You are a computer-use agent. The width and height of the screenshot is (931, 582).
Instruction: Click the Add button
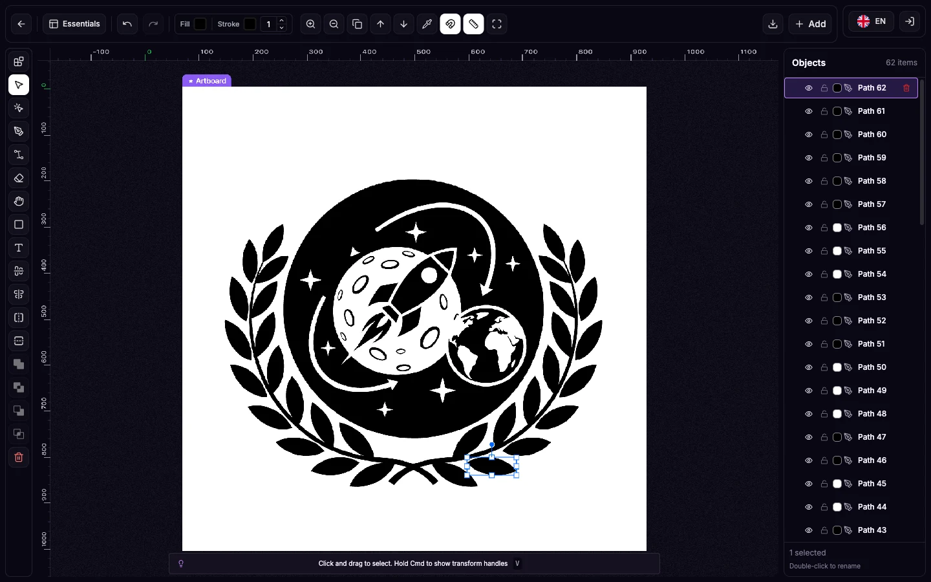click(x=810, y=24)
